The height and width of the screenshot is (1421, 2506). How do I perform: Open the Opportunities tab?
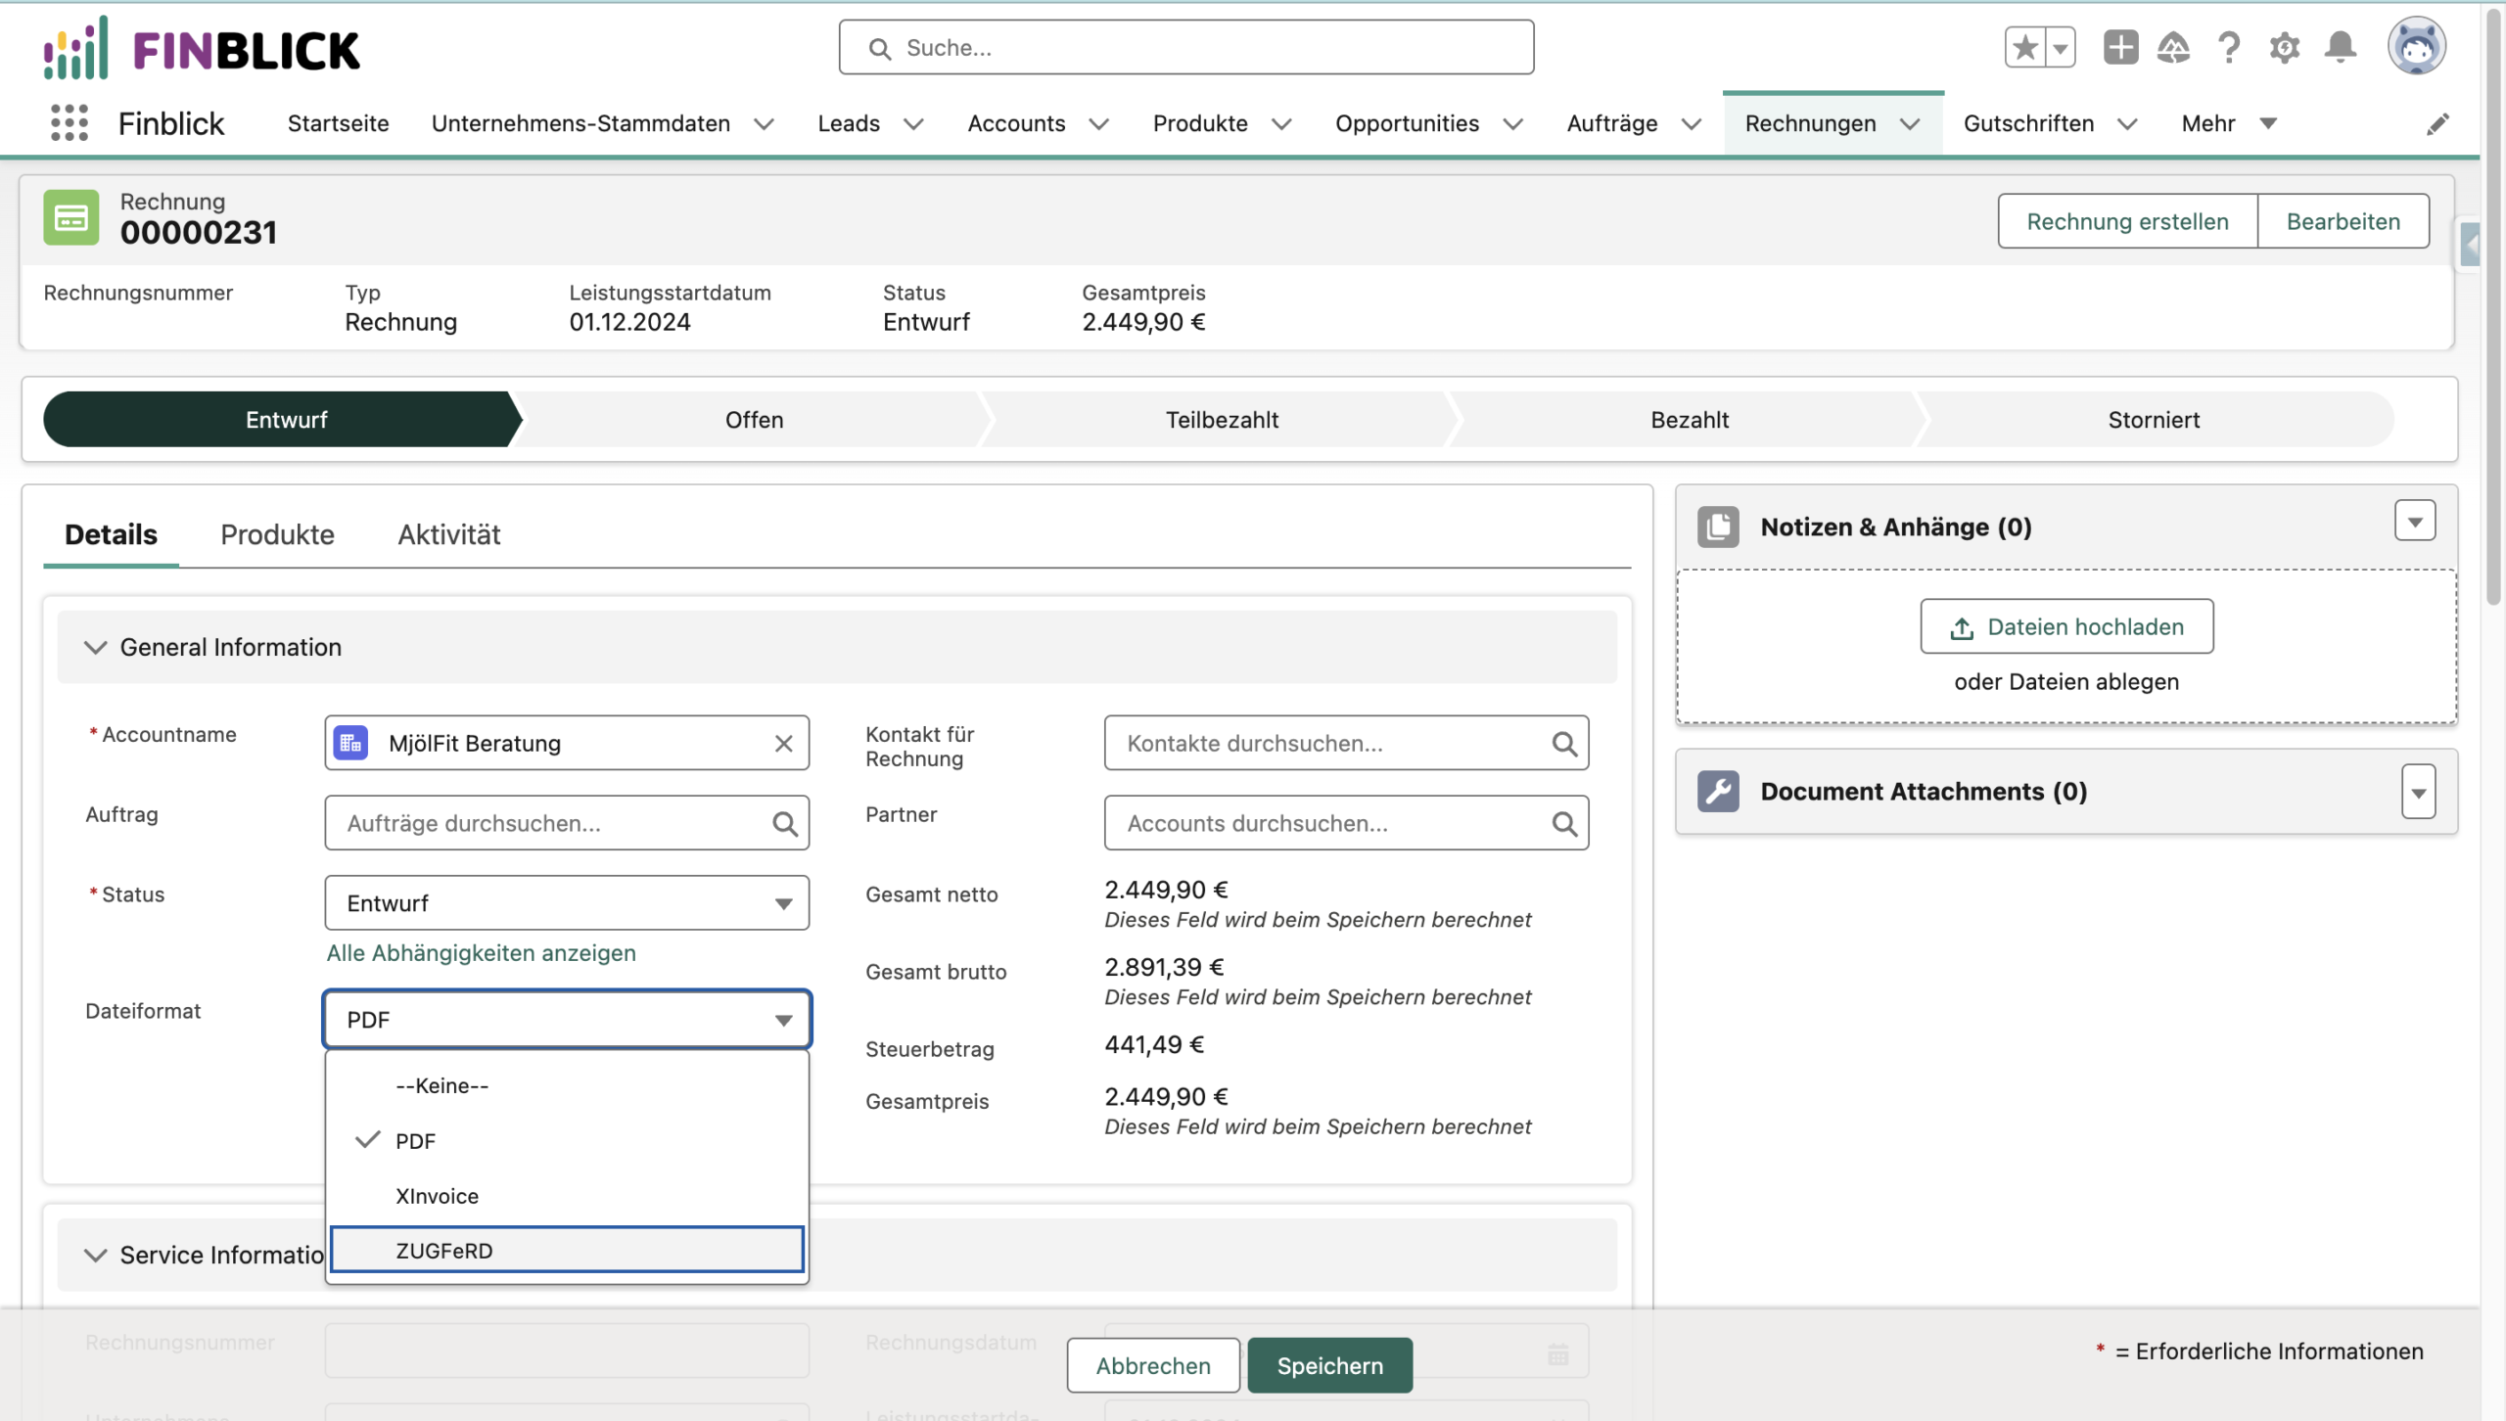tap(1407, 123)
